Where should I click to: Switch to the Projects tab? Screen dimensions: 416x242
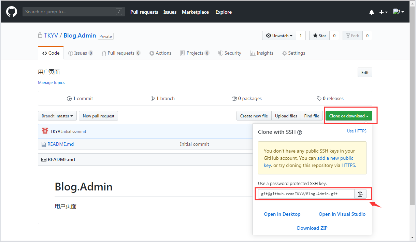coord(195,53)
